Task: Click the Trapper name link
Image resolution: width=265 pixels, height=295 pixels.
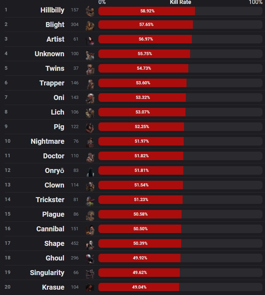Action: pyautogui.click(x=52, y=83)
